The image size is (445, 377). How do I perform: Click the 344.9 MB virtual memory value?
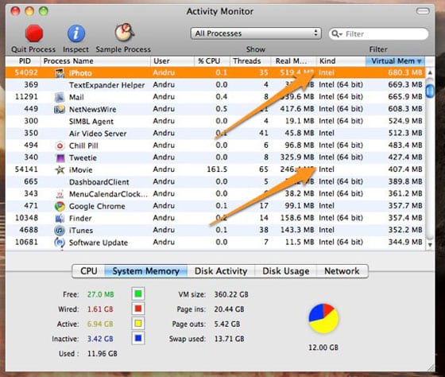pos(405,242)
